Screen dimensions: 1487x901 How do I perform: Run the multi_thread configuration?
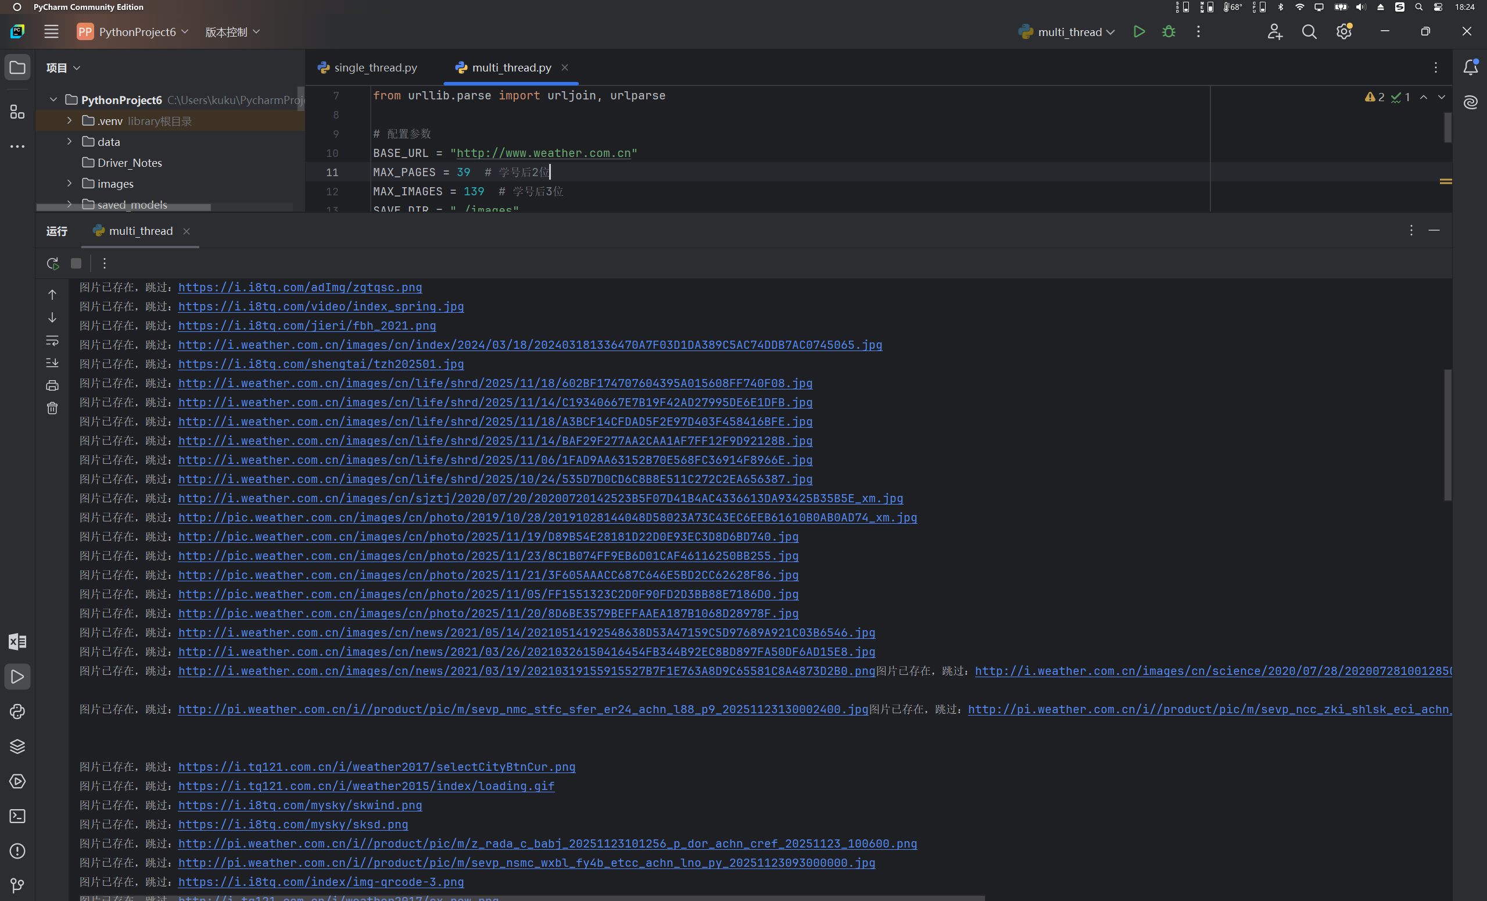click(1139, 32)
